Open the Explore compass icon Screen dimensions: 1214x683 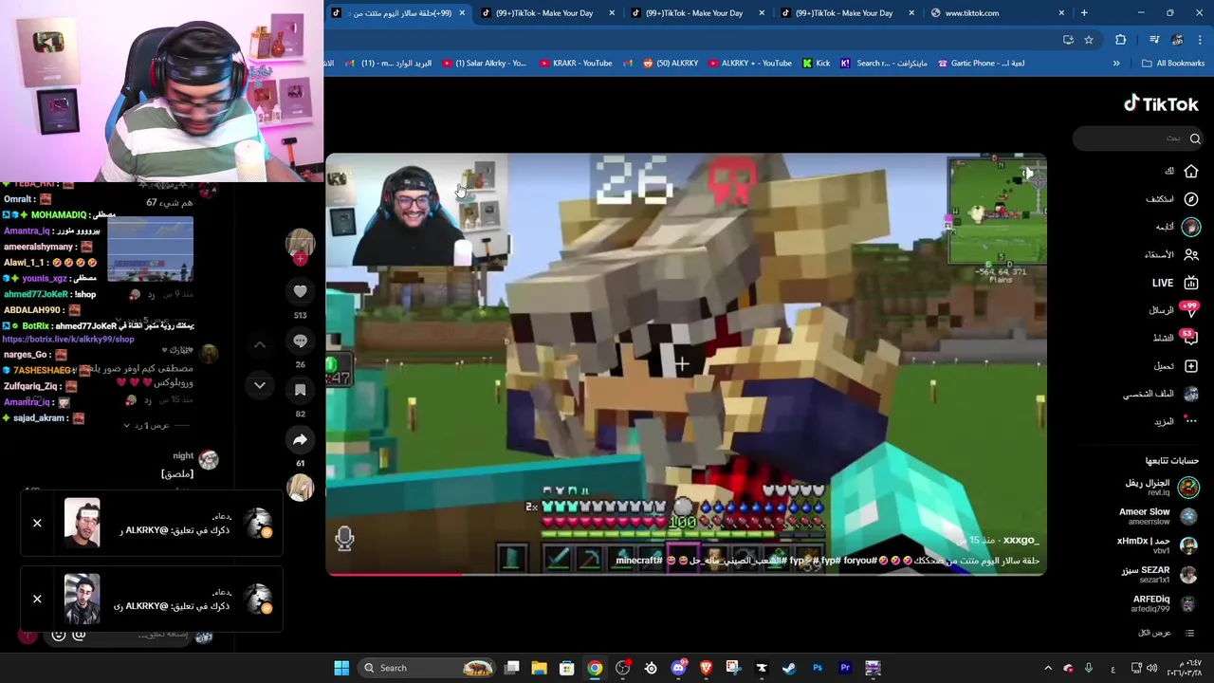1191,199
